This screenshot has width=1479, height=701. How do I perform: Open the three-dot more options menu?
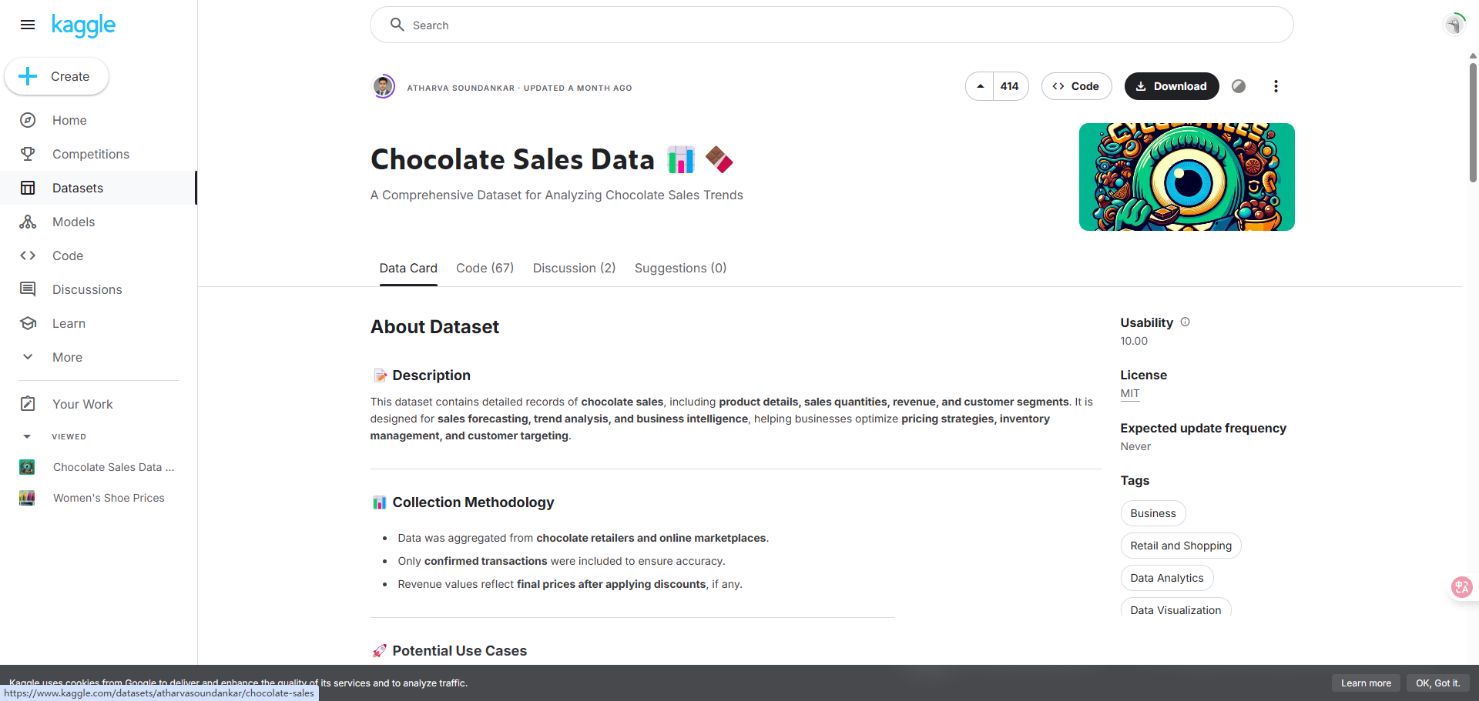(x=1276, y=86)
